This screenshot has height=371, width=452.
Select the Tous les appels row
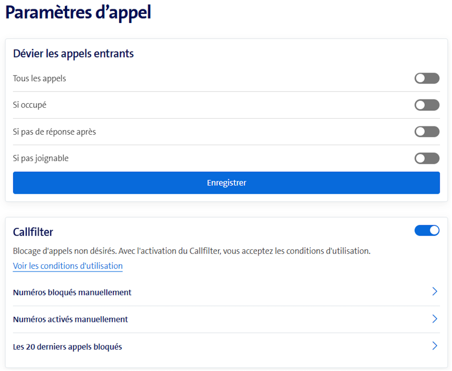click(39, 78)
